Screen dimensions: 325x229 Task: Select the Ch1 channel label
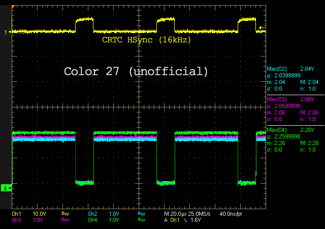pos(16,214)
